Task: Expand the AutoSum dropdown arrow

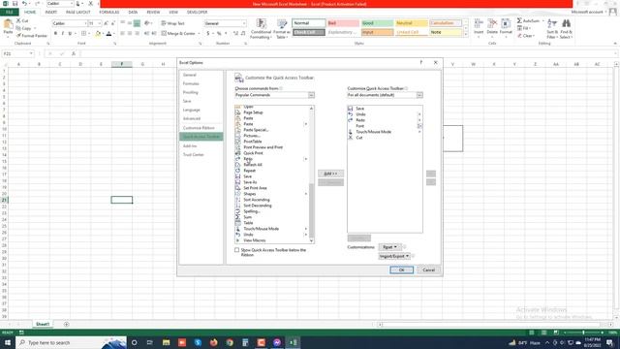Action: pos(542,21)
